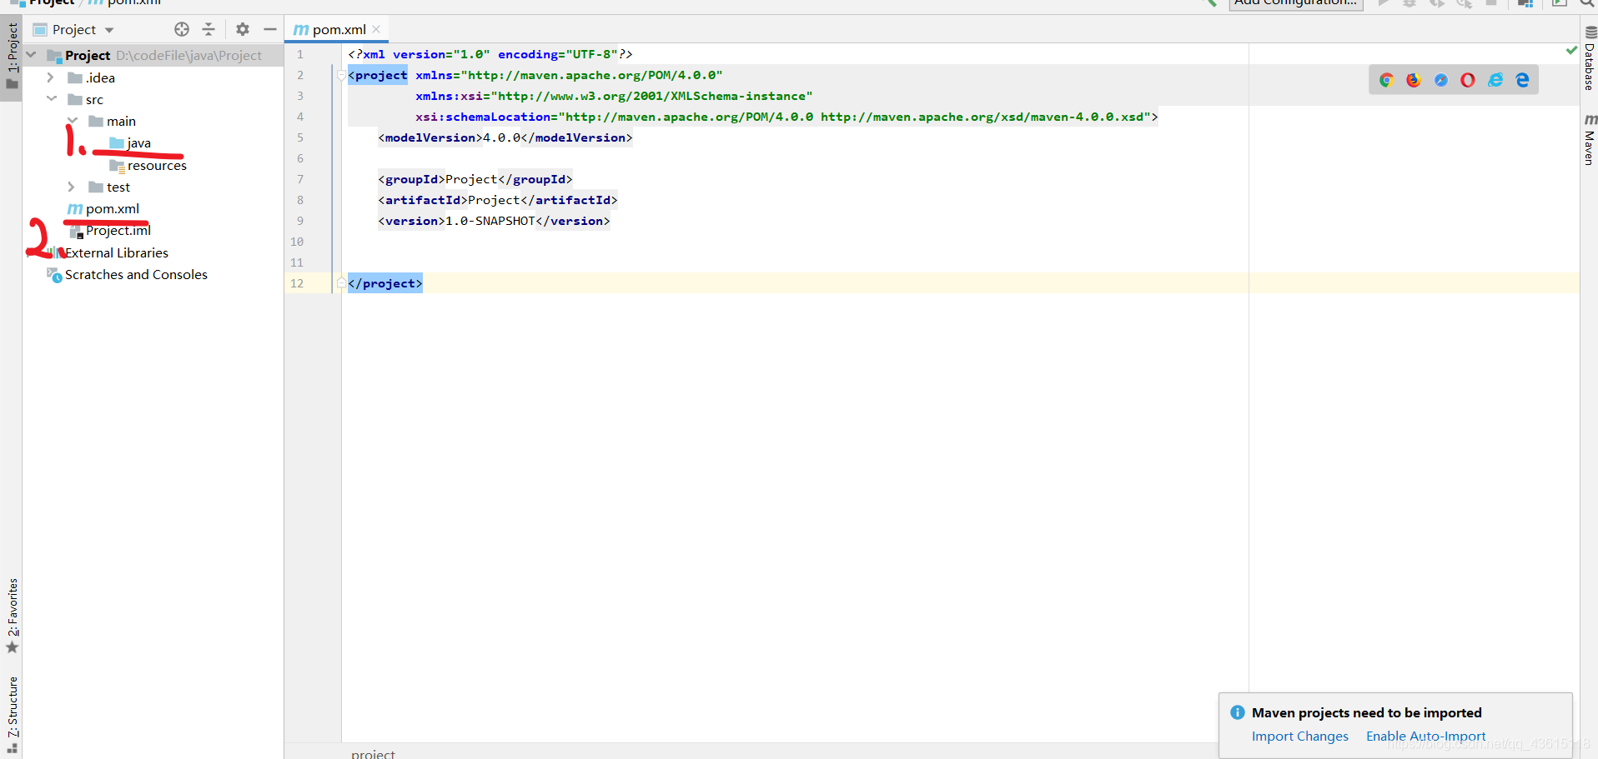Collapse the src folder
The height and width of the screenshot is (759, 1598).
coord(52,99)
